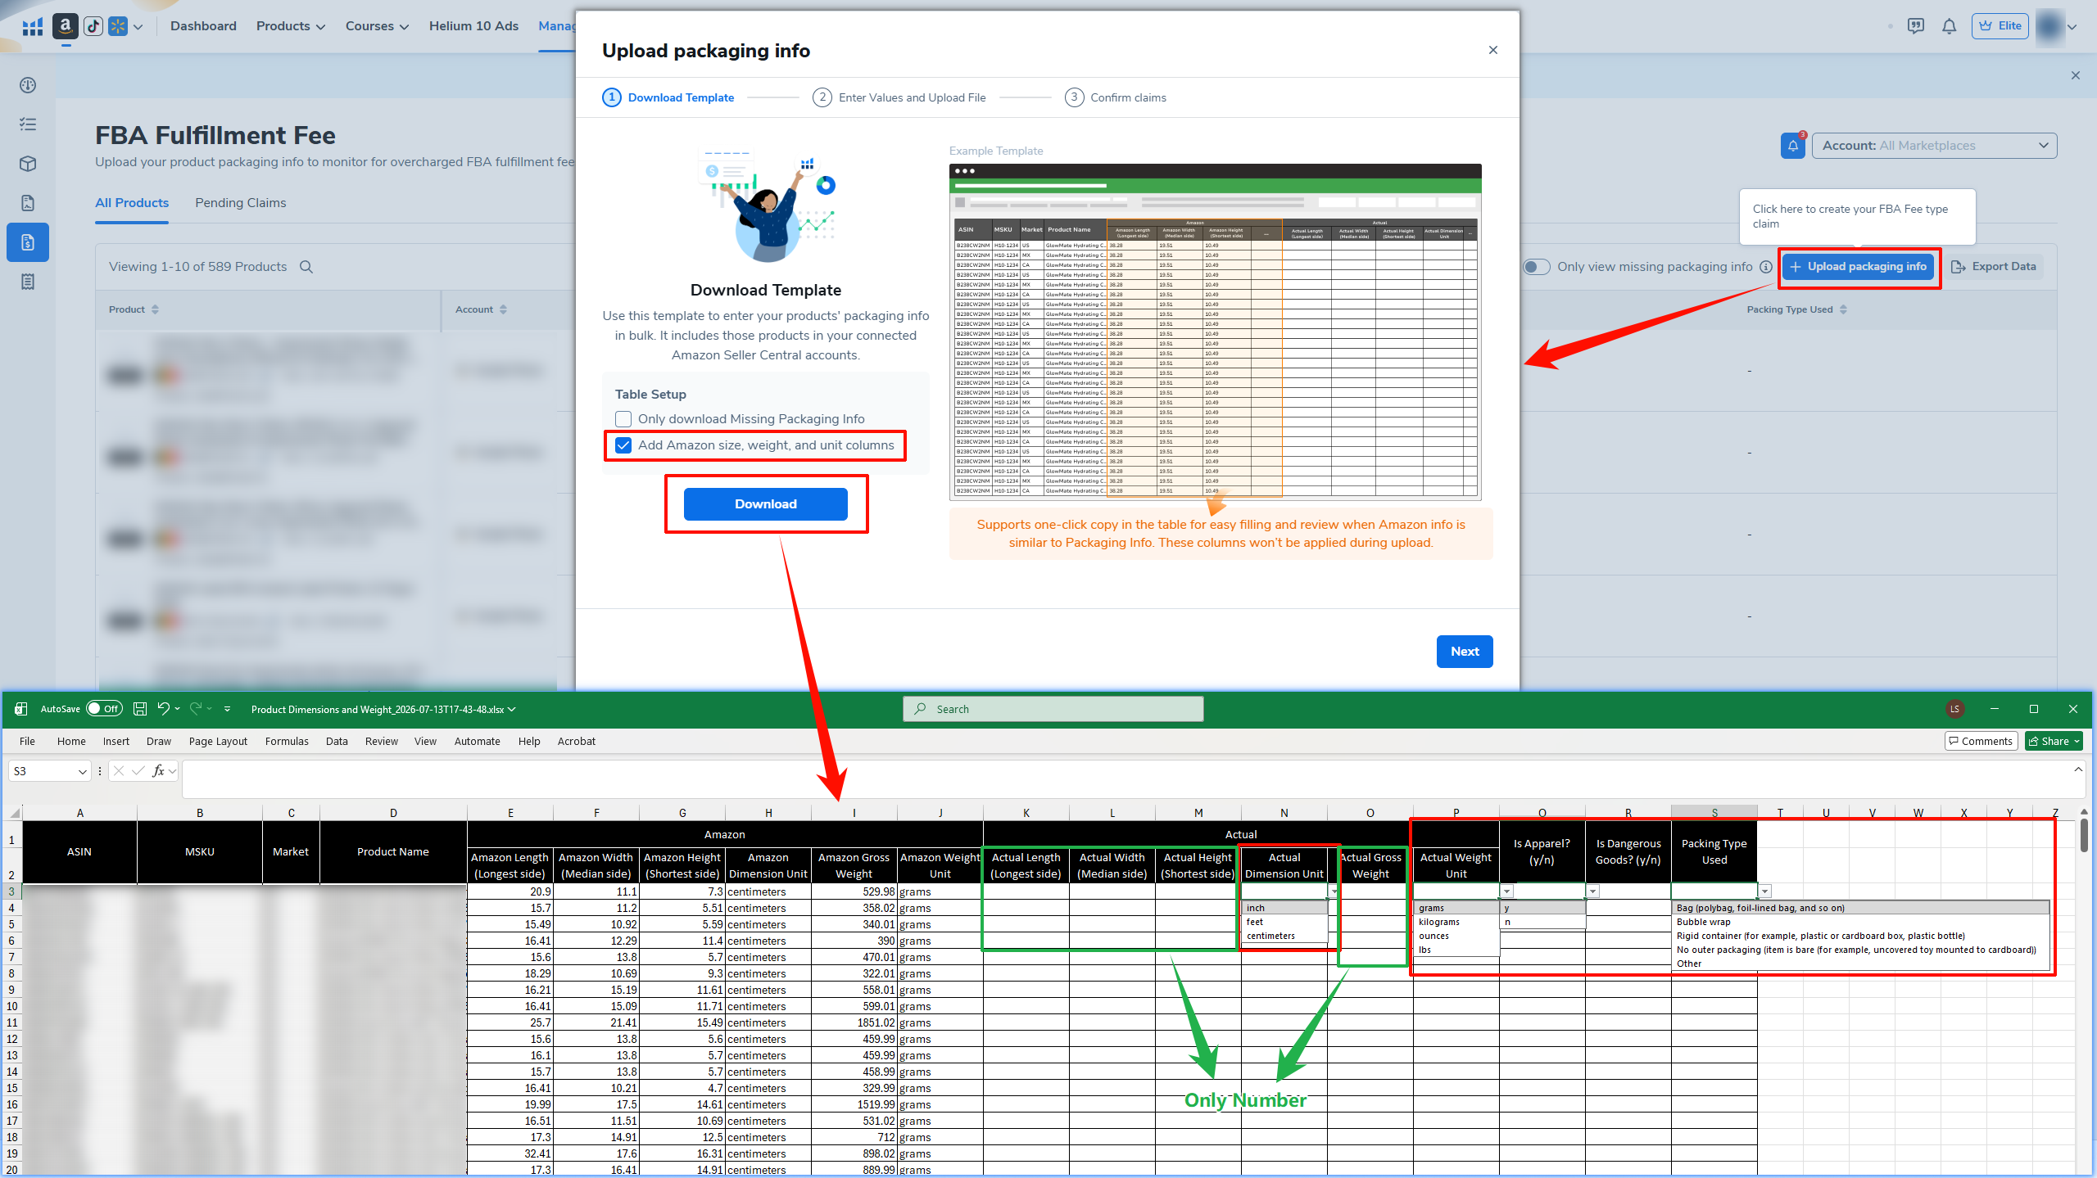Open the Excel Page Layout ribbon tab

[x=218, y=742]
